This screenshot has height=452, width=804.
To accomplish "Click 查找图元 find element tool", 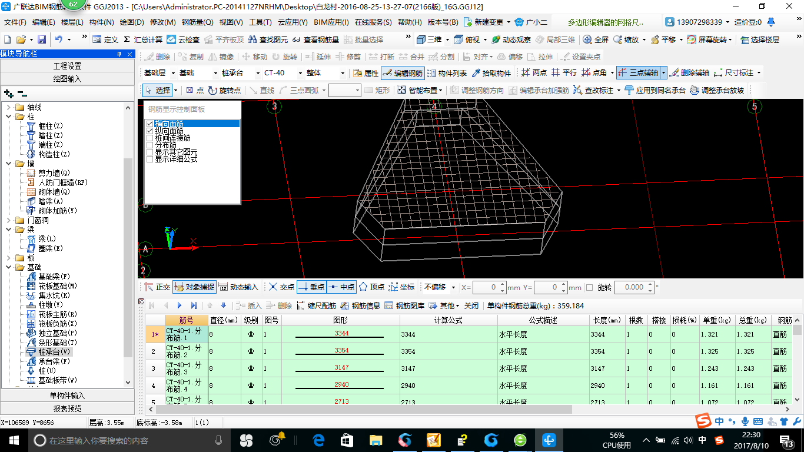I will [x=268, y=39].
